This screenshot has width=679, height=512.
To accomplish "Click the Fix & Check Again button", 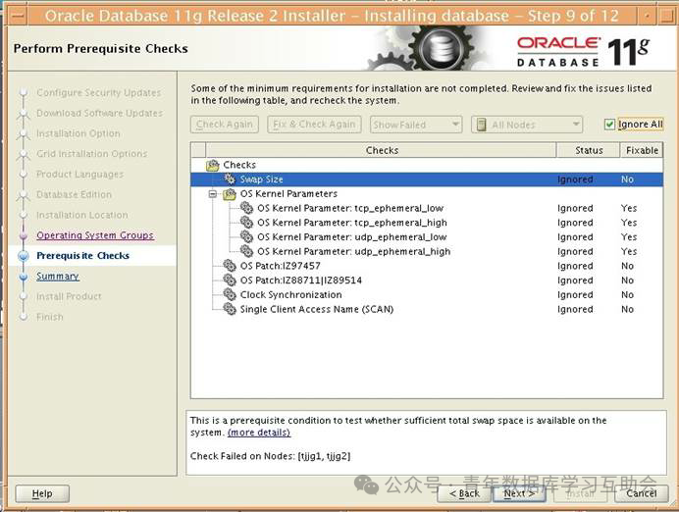I will tap(314, 125).
